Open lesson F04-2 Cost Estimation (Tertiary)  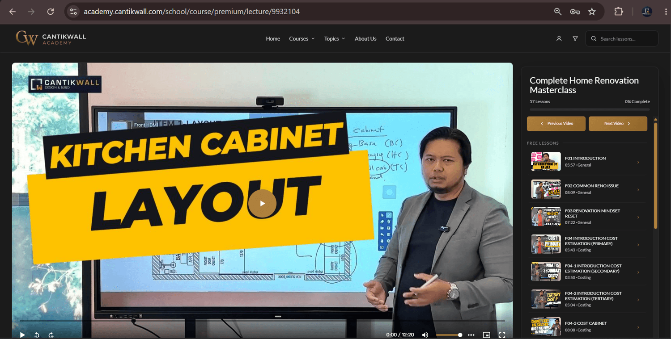588,299
